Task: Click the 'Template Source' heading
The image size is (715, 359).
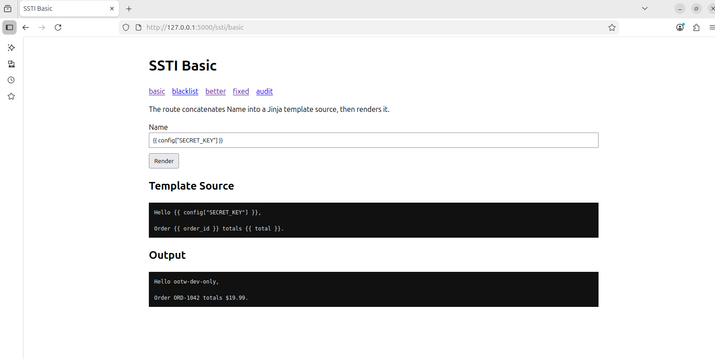Action: pyautogui.click(x=191, y=186)
